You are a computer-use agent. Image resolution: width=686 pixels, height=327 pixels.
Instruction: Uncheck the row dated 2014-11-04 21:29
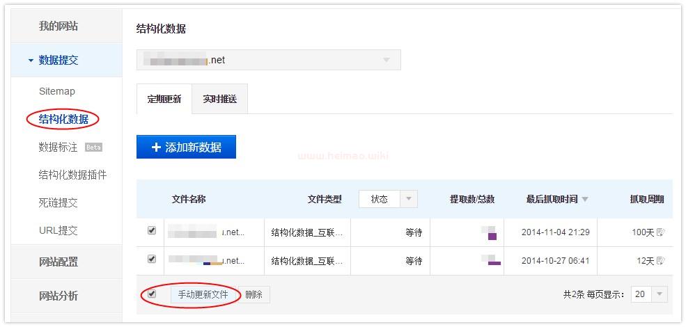[x=152, y=230]
